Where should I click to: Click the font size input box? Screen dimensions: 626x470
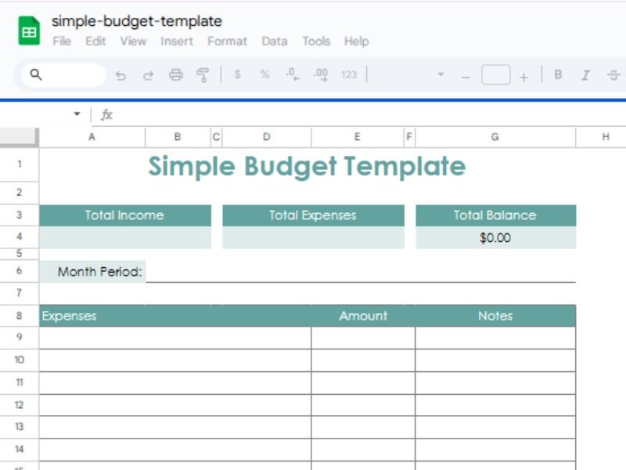click(496, 74)
